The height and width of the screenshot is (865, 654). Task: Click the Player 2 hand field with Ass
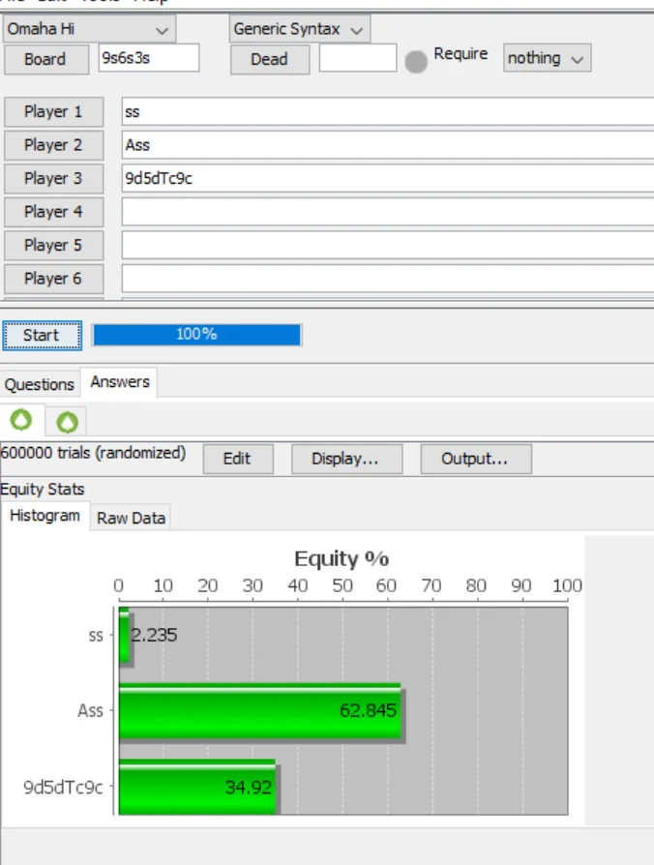tap(387, 145)
